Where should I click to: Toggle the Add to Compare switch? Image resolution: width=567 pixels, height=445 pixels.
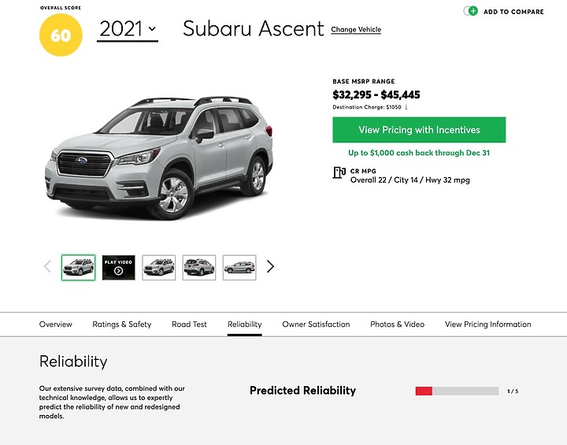[470, 11]
